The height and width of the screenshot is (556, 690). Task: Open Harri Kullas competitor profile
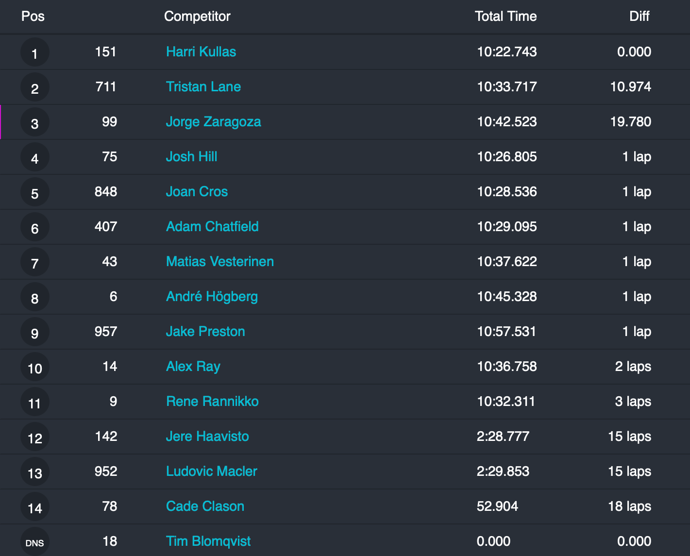pos(201,52)
